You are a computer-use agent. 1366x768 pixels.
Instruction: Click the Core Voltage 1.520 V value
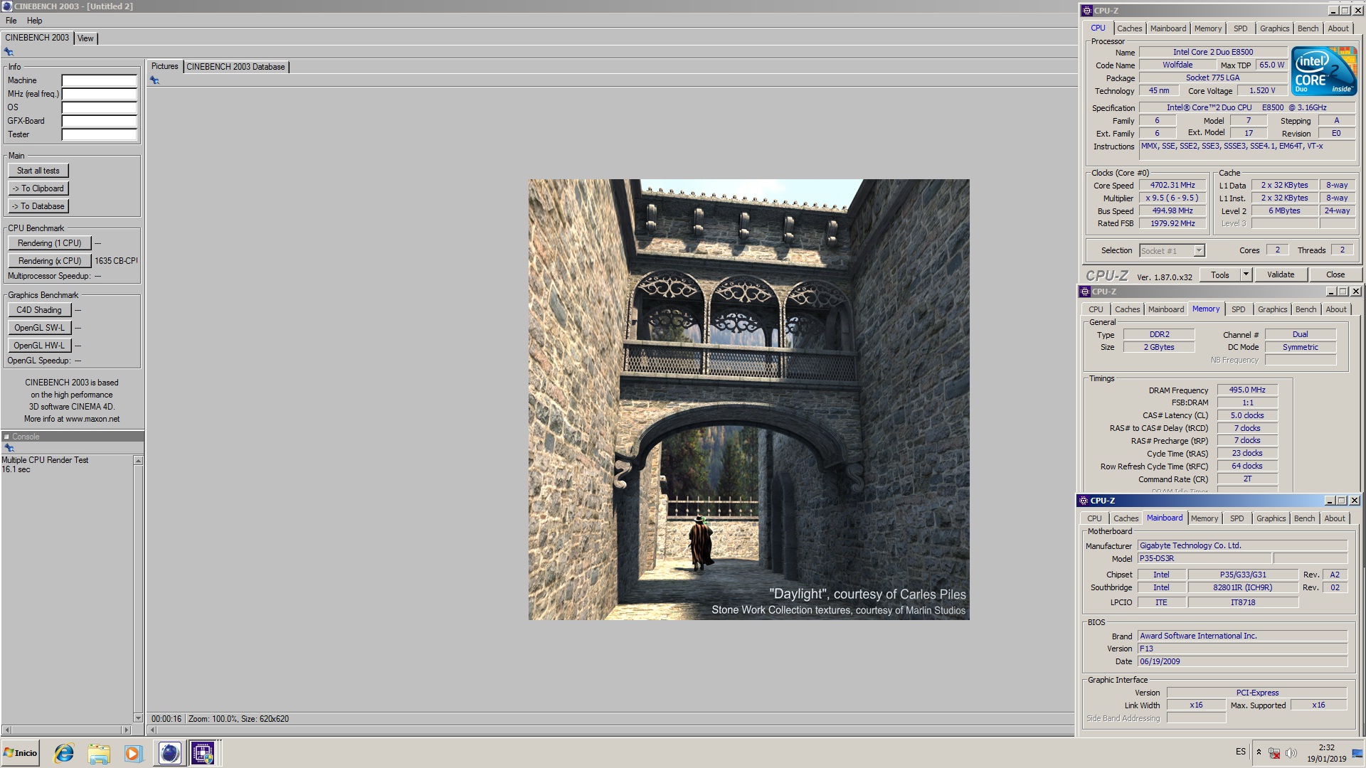click(1263, 90)
